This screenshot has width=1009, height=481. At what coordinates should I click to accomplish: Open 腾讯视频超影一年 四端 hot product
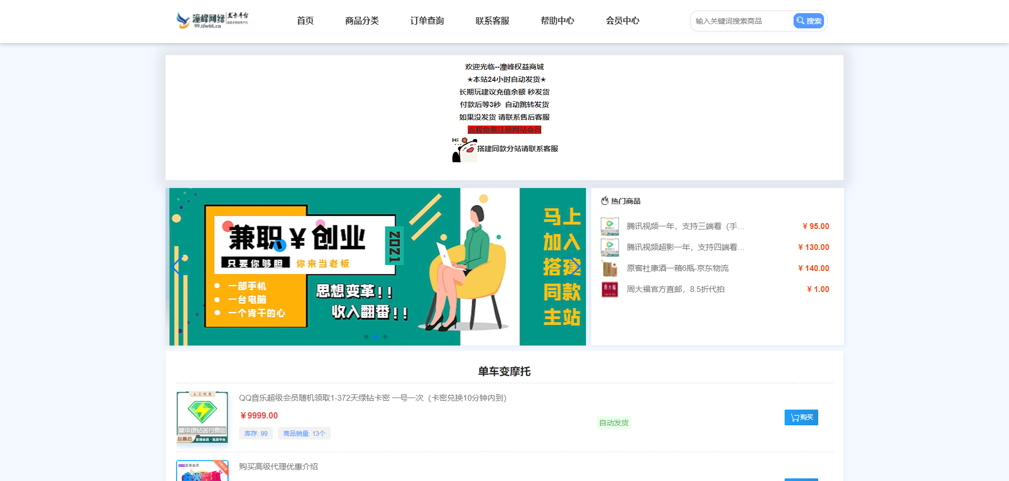[685, 247]
